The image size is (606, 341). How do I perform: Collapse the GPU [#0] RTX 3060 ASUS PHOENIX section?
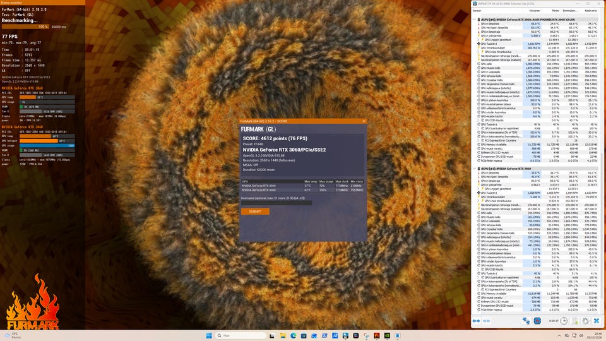(x=474, y=20)
